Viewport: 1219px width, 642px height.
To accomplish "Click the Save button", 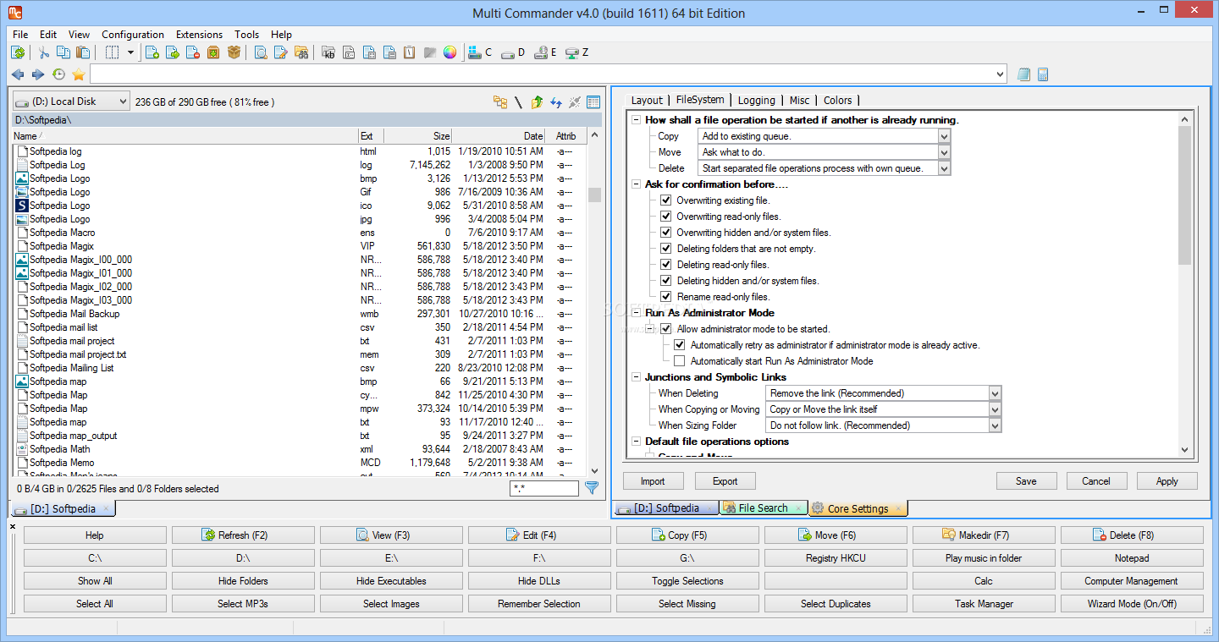I will [1026, 481].
